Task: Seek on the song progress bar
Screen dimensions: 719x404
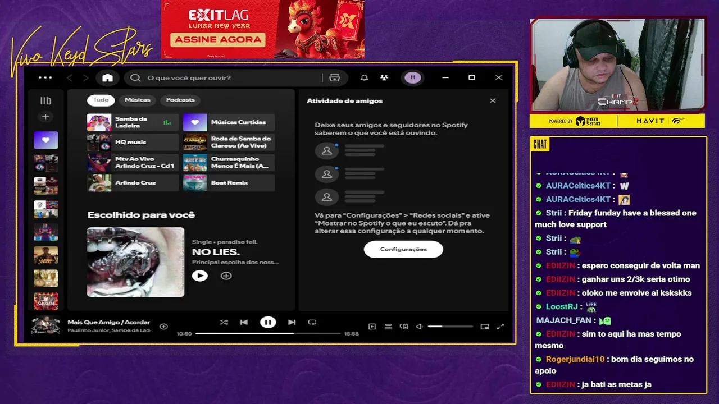Action: [x=268, y=333]
